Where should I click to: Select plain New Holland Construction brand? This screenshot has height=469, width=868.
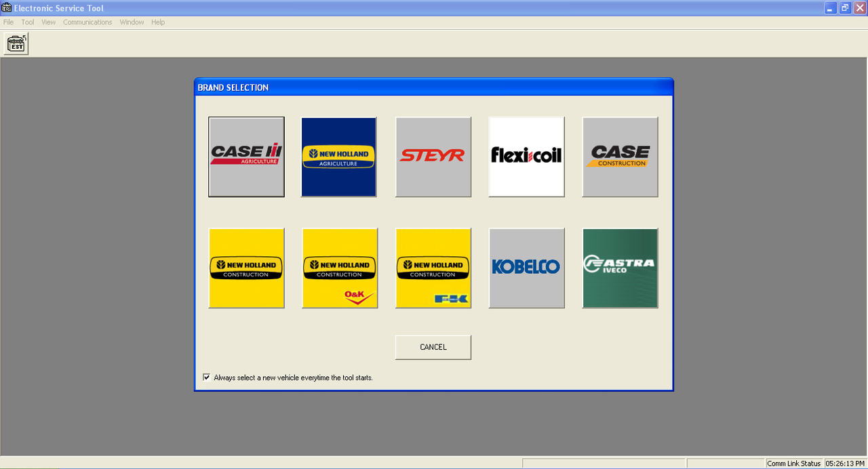(246, 268)
